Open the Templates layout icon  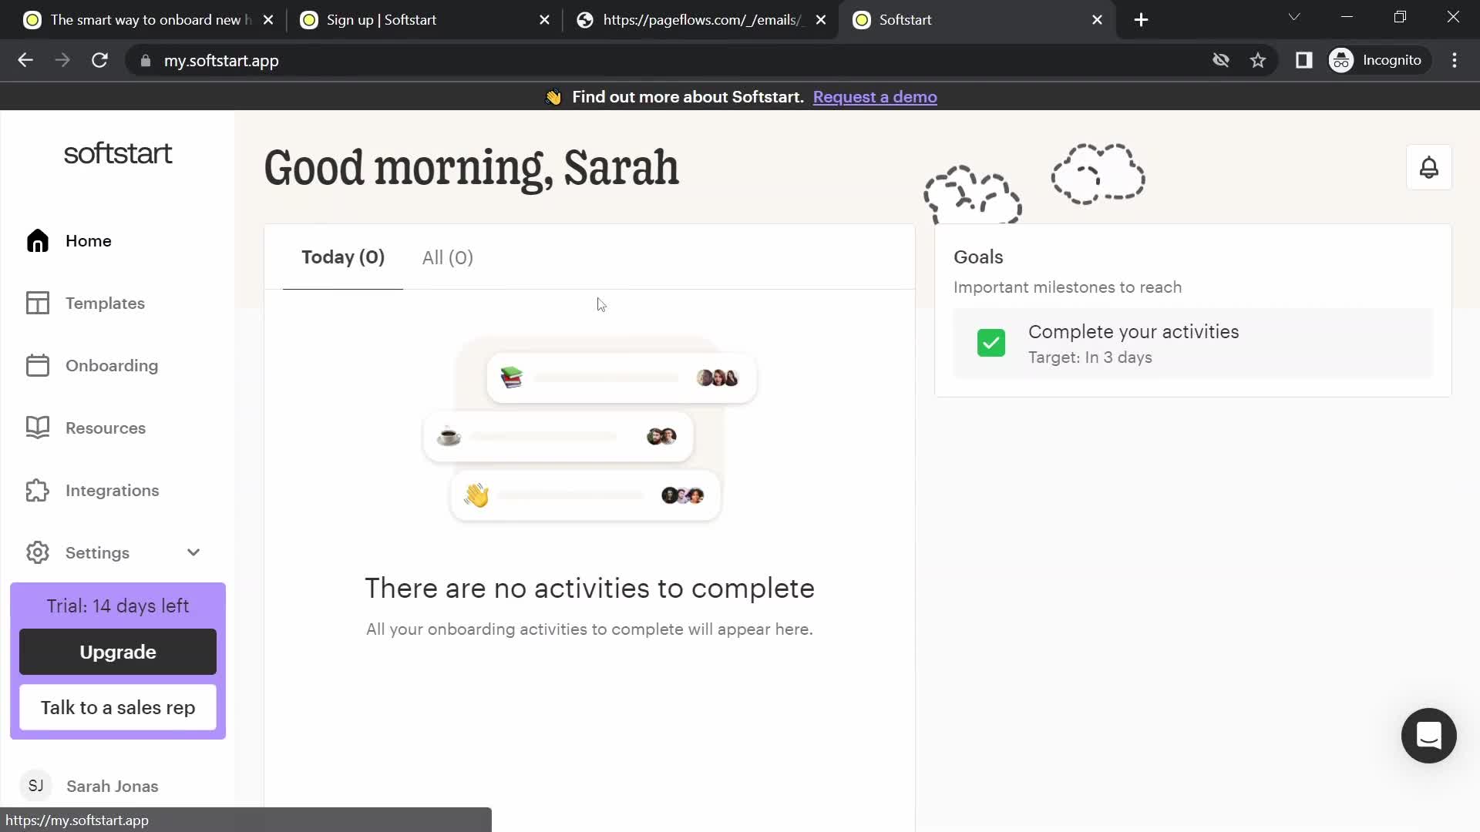pyautogui.click(x=37, y=304)
